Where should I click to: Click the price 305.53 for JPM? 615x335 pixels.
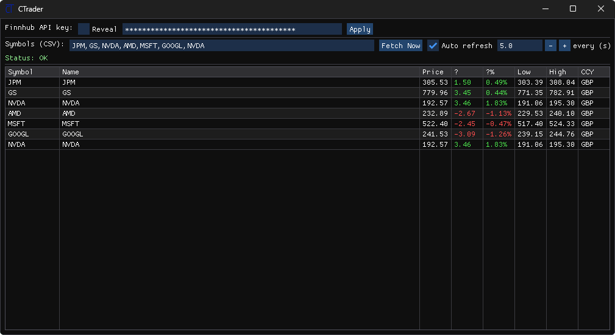tap(435, 82)
